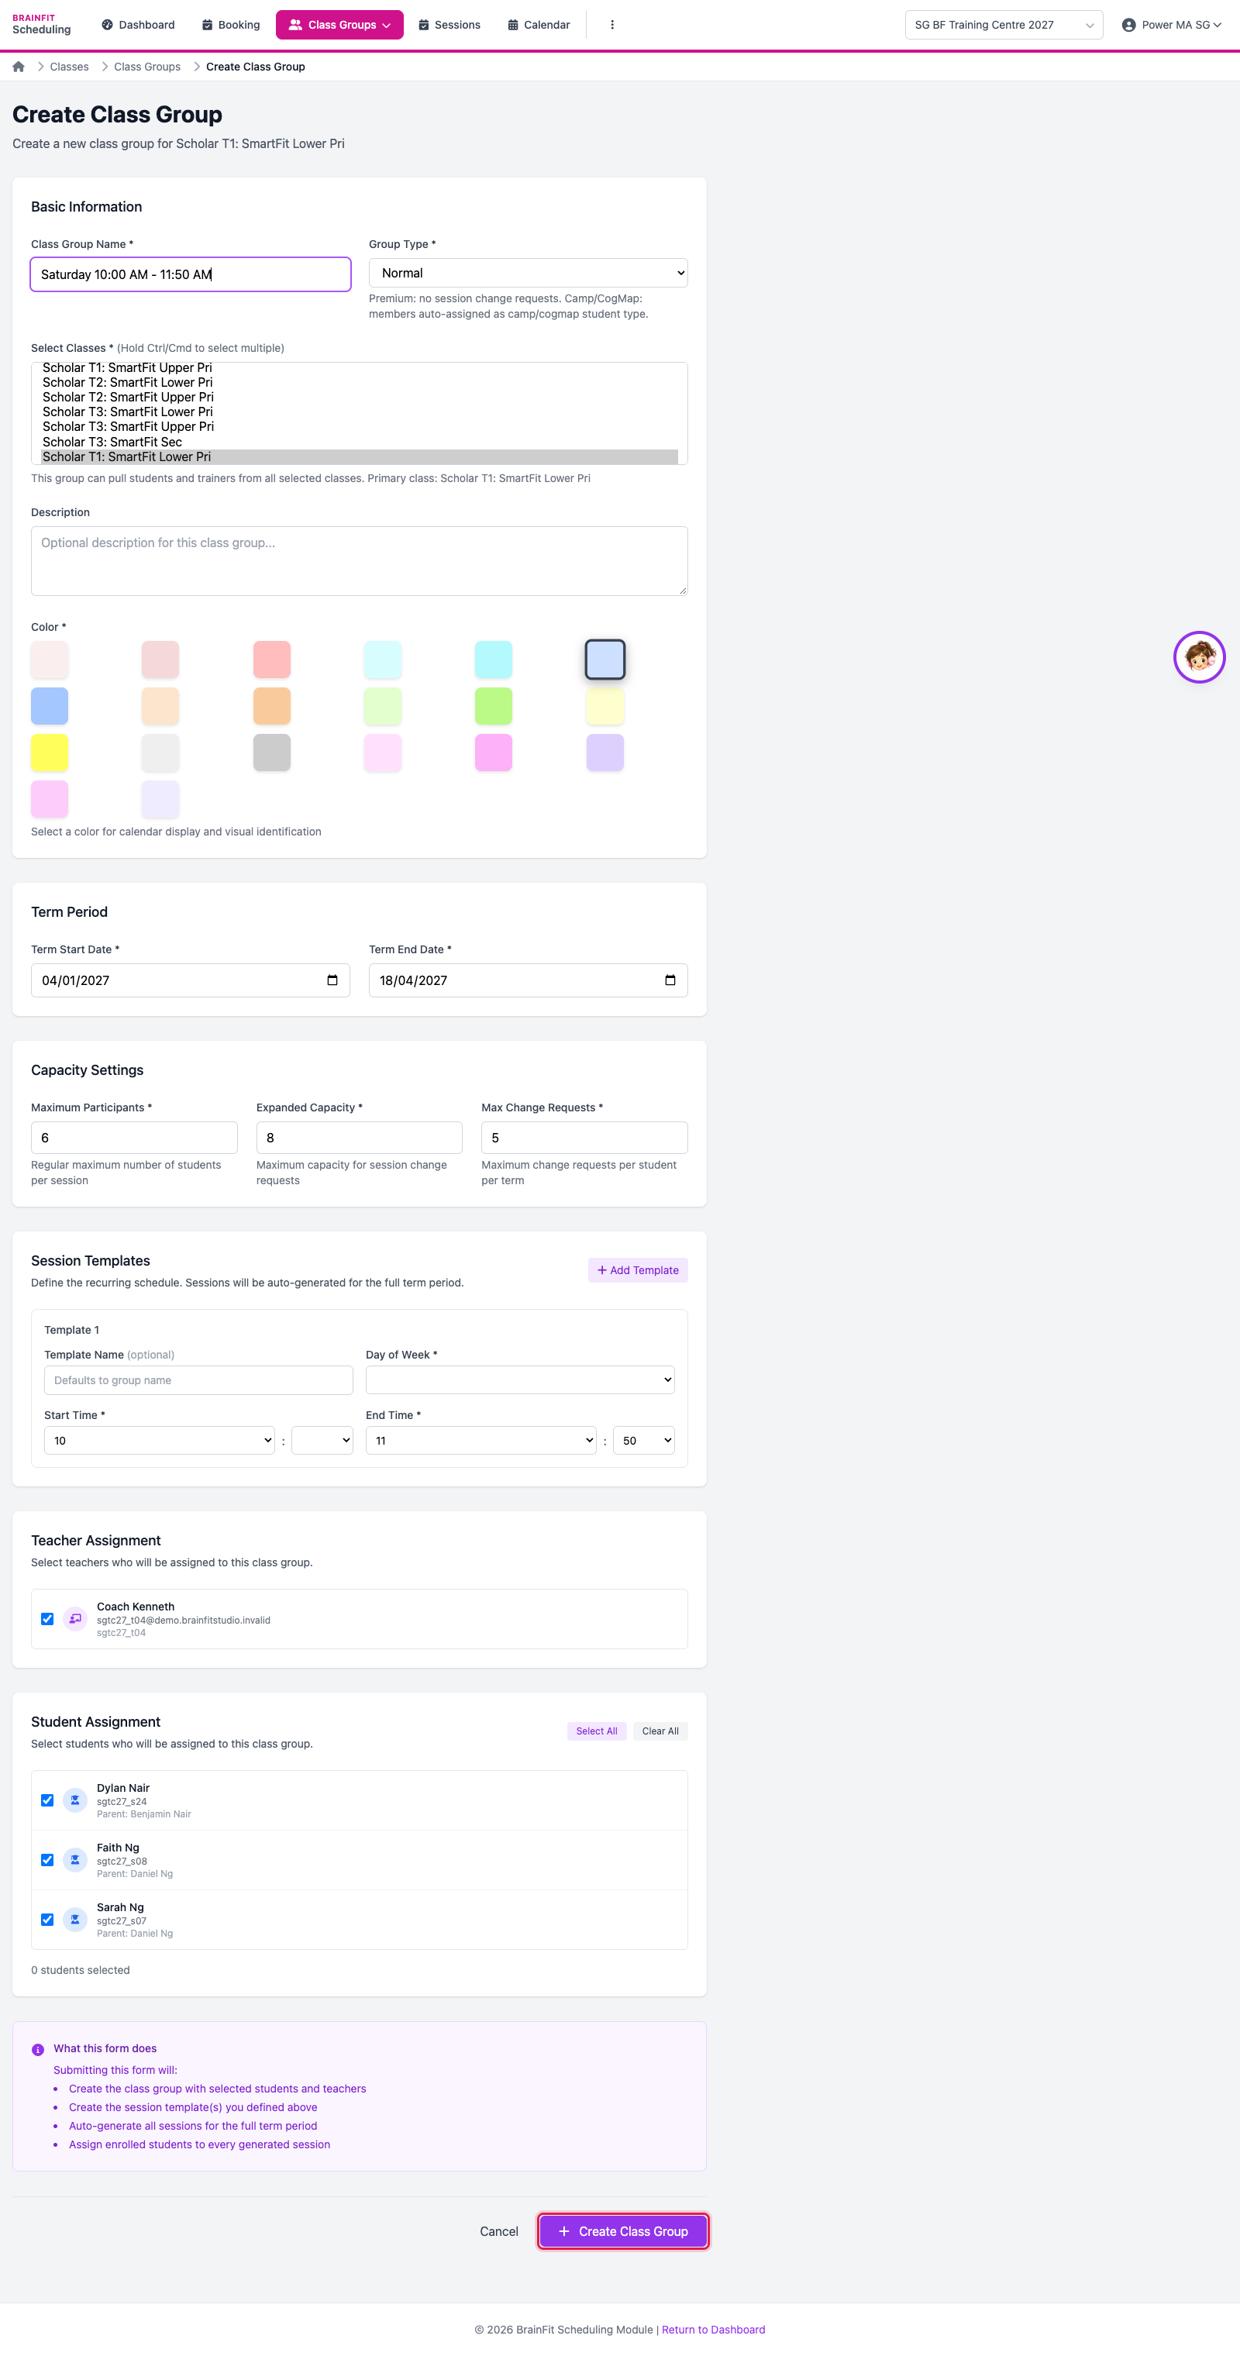Click the Class Groups breadcrumb link
1240x2356 pixels.
(147, 67)
